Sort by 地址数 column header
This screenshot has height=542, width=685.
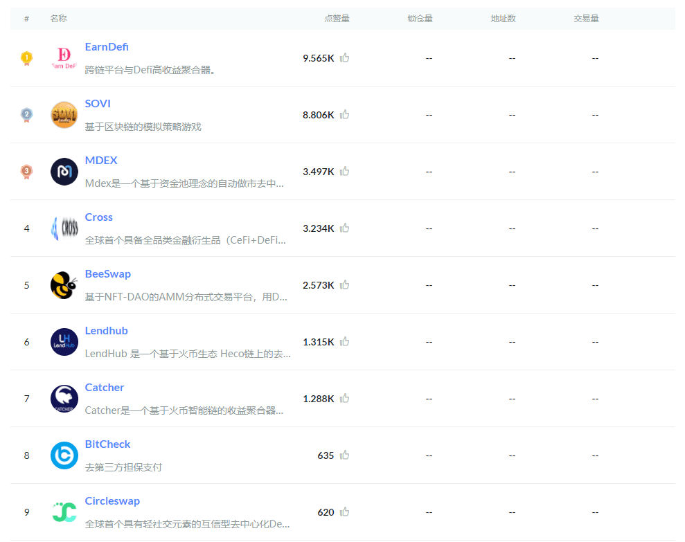point(503,18)
